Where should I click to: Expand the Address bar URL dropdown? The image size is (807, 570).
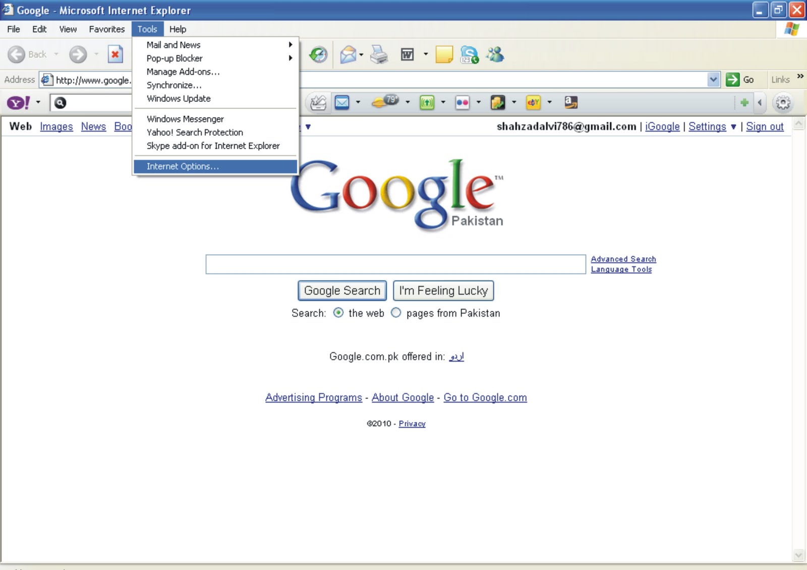pos(713,80)
